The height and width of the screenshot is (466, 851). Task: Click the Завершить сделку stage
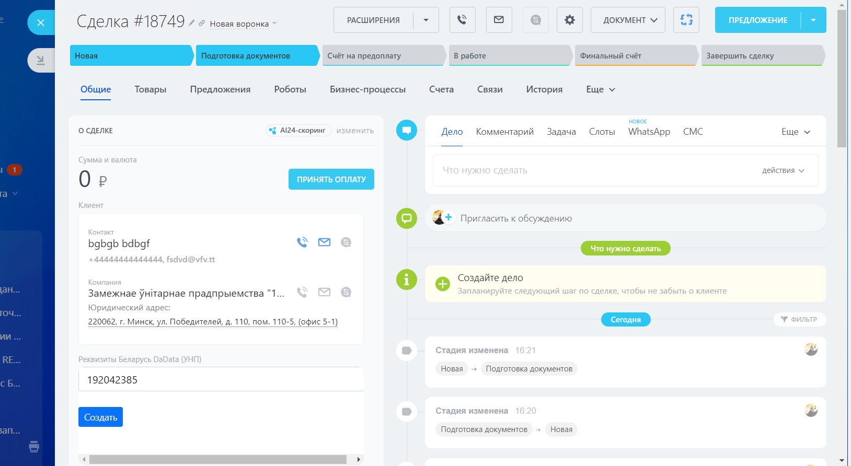tap(763, 55)
